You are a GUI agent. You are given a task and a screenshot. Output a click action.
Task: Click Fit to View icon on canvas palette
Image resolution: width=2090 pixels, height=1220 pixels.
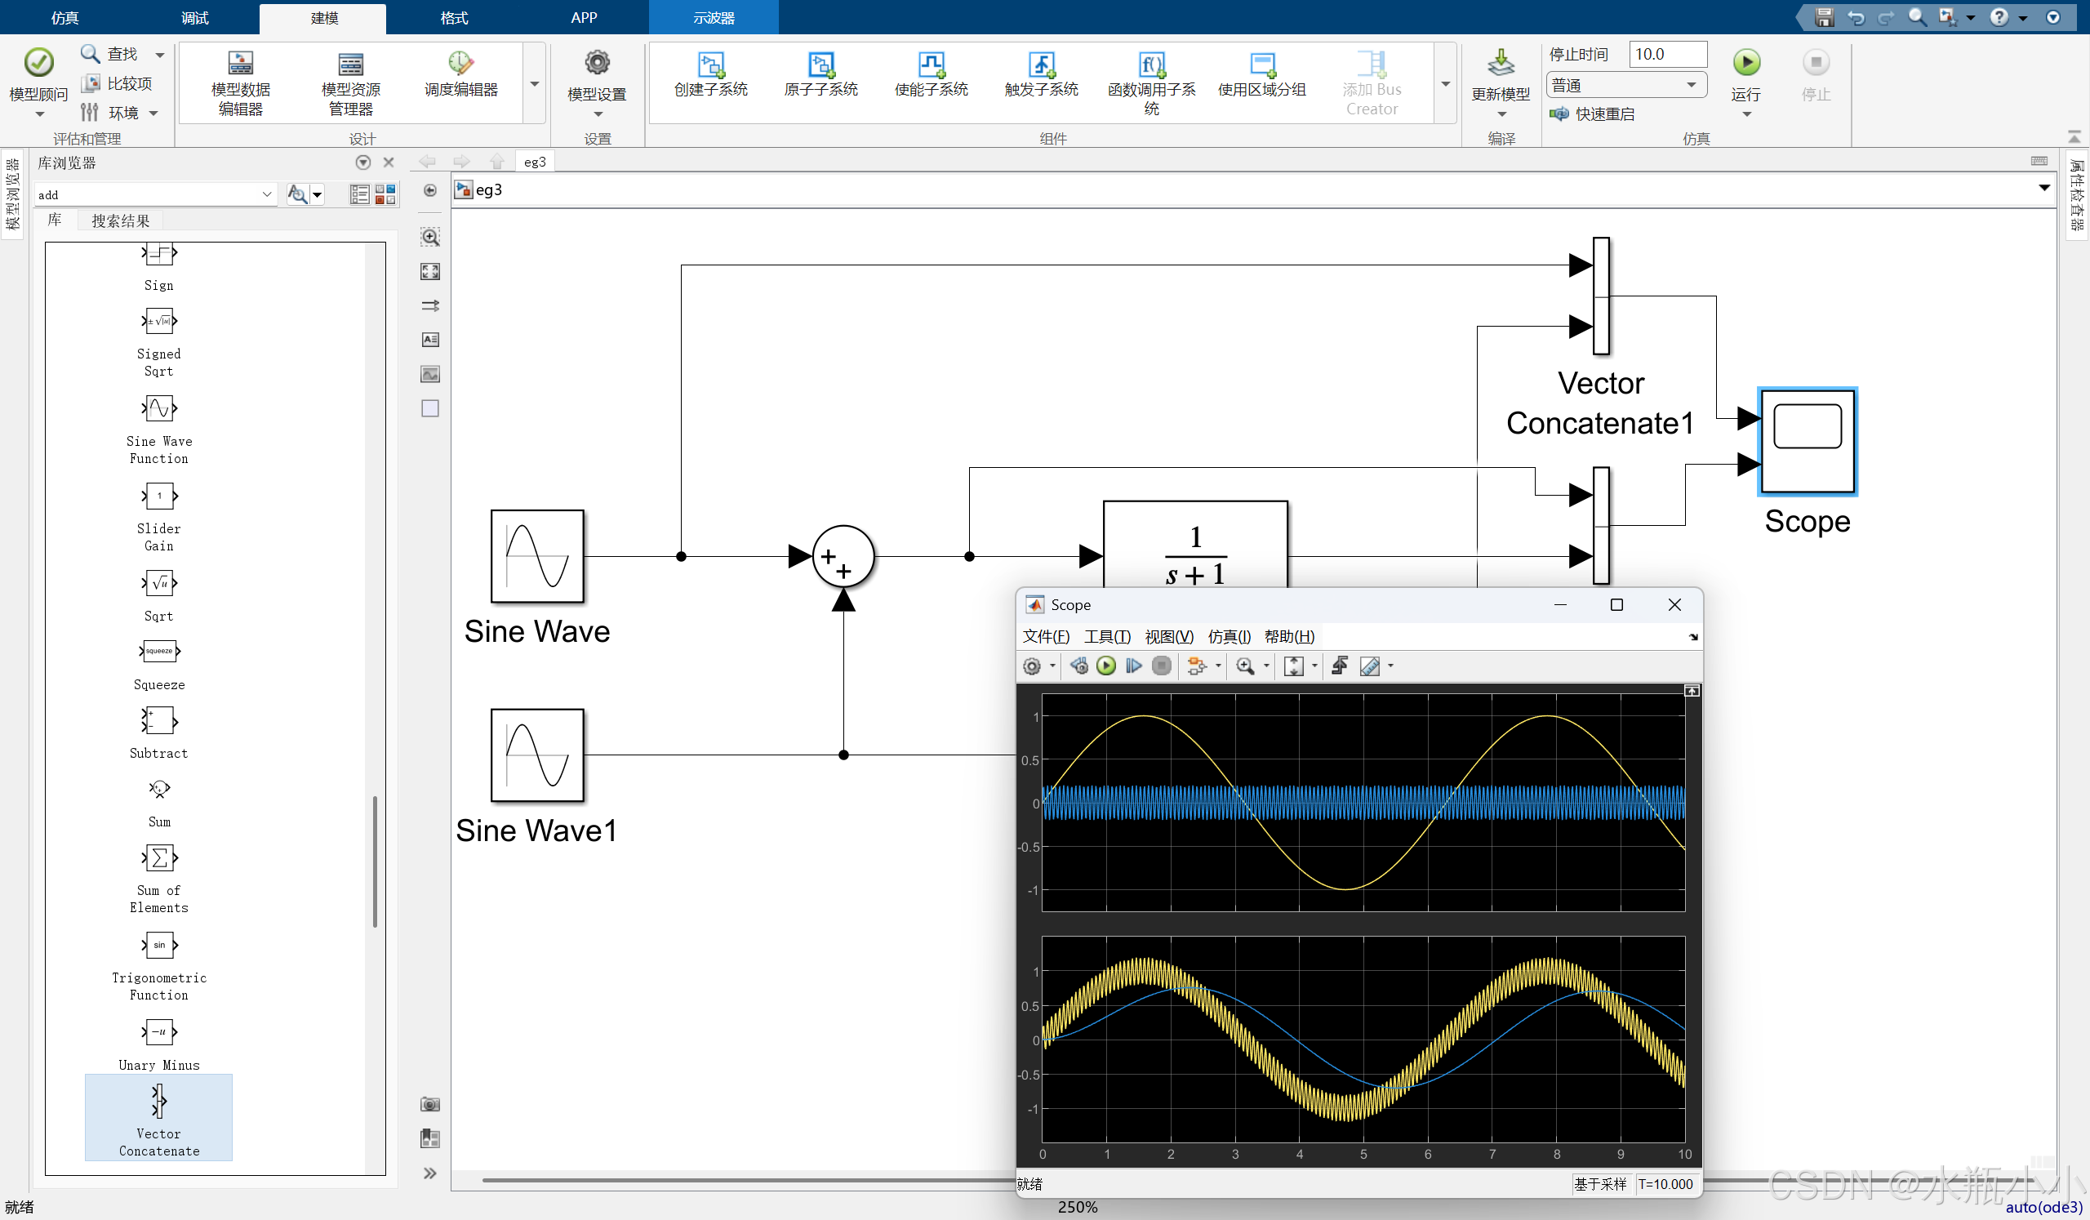click(429, 271)
